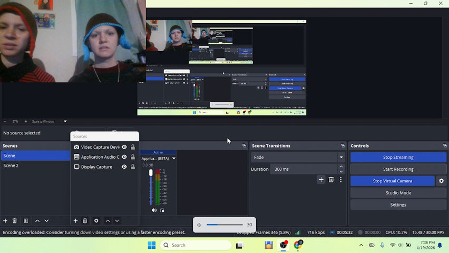Adjust the Application Audio volume fader
449x253 pixels.
point(151,173)
